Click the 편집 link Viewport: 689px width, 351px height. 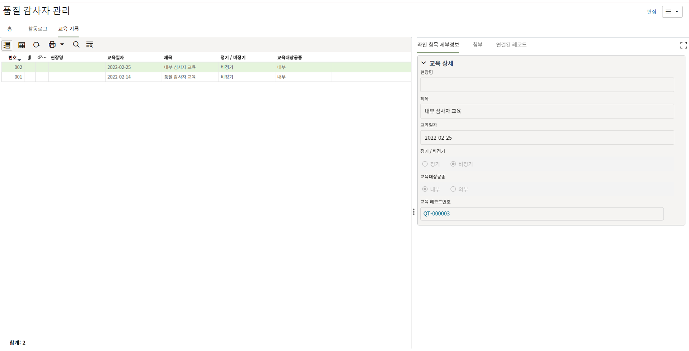[x=651, y=12]
